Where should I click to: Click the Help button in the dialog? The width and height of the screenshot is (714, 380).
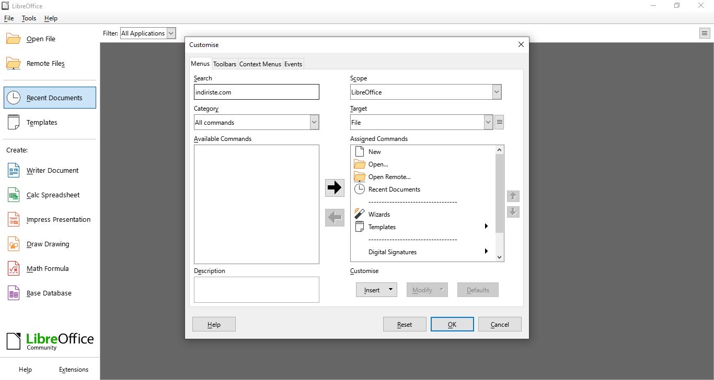[214, 324]
